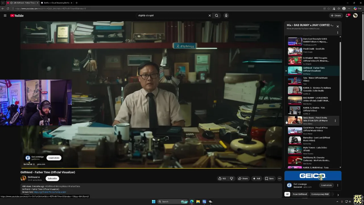Switch to the BotRix Cloud Streaming Bot tab

tap(57, 3)
